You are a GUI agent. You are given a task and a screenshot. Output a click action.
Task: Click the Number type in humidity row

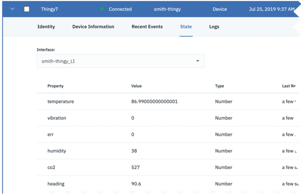tap(224, 151)
